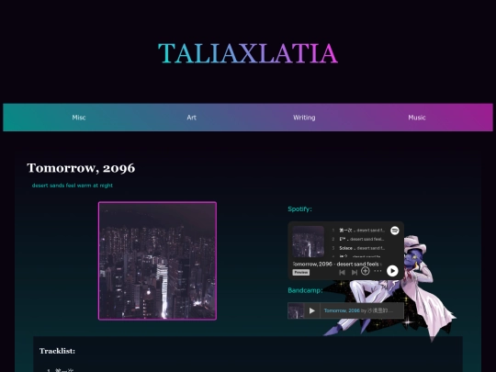Viewport: 496px width, 372px height.
Task: Play the Spotify embed with round play button
Action: coord(392,271)
